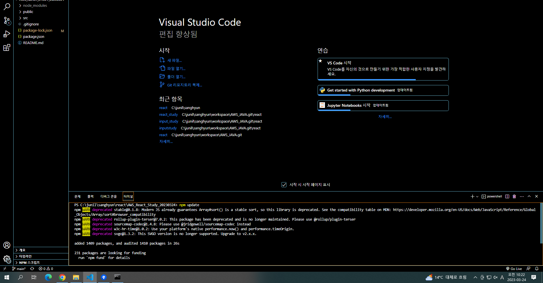Click the errors and warnings indicator
This screenshot has width=543, height=283.
point(46,269)
